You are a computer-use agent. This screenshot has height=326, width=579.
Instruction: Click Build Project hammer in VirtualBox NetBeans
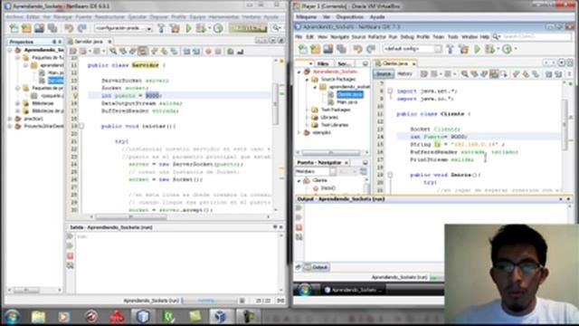pyautogui.click(x=451, y=49)
